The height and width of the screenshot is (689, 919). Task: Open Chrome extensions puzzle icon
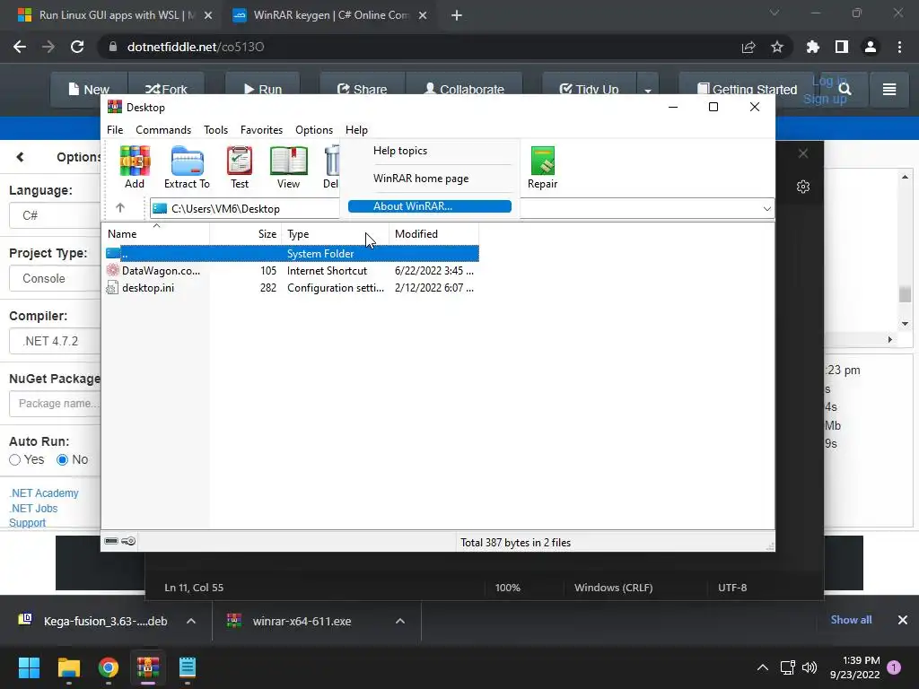pos(813,47)
